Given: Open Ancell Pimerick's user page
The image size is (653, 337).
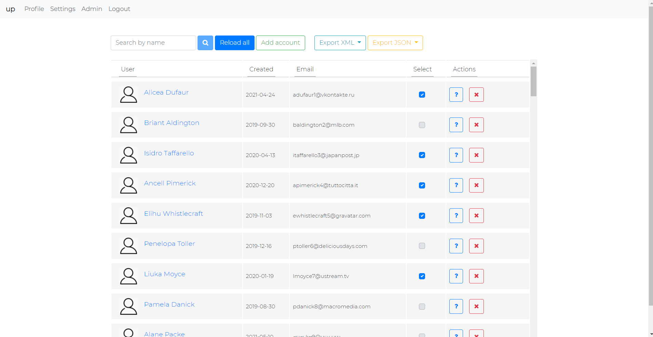Looking at the screenshot, I should coord(170,183).
